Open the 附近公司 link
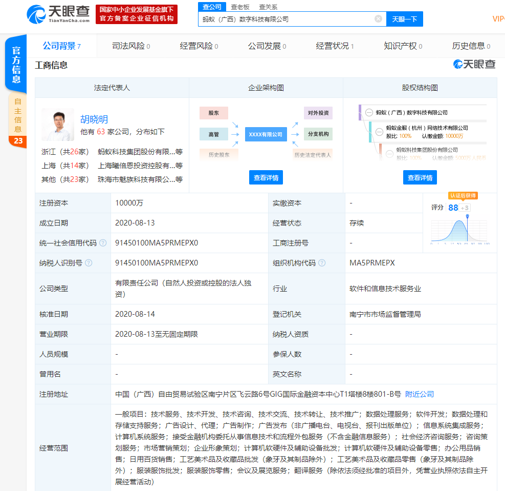This screenshot has width=505, height=491. pos(420,394)
